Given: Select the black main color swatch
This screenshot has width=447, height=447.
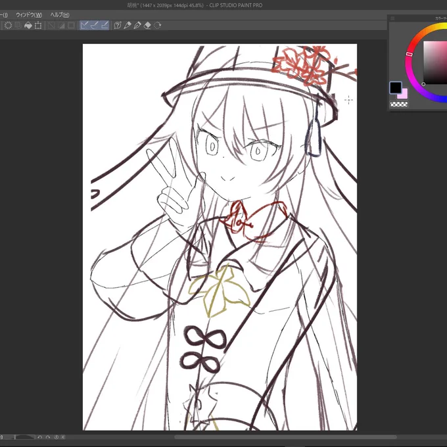Looking at the screenshot, I should (396, 87).
